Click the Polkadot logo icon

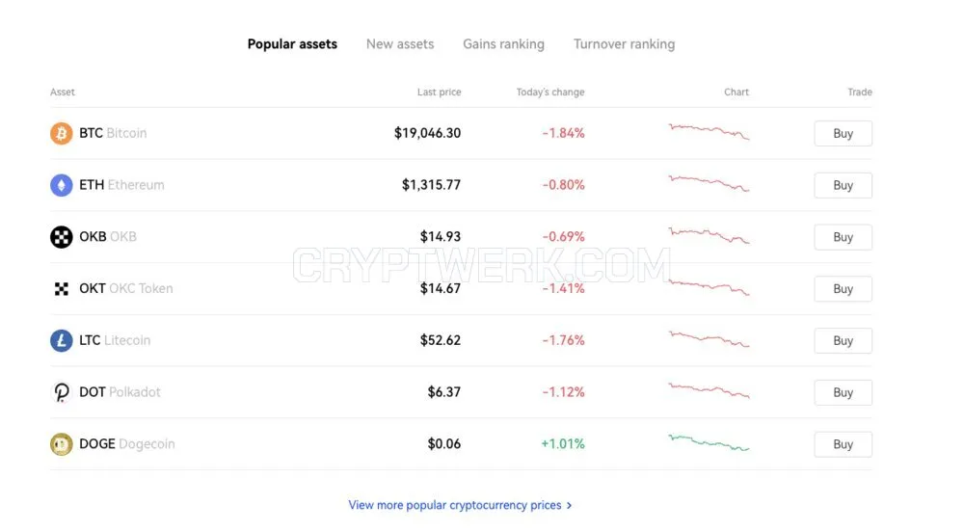(x=61, y=392)
